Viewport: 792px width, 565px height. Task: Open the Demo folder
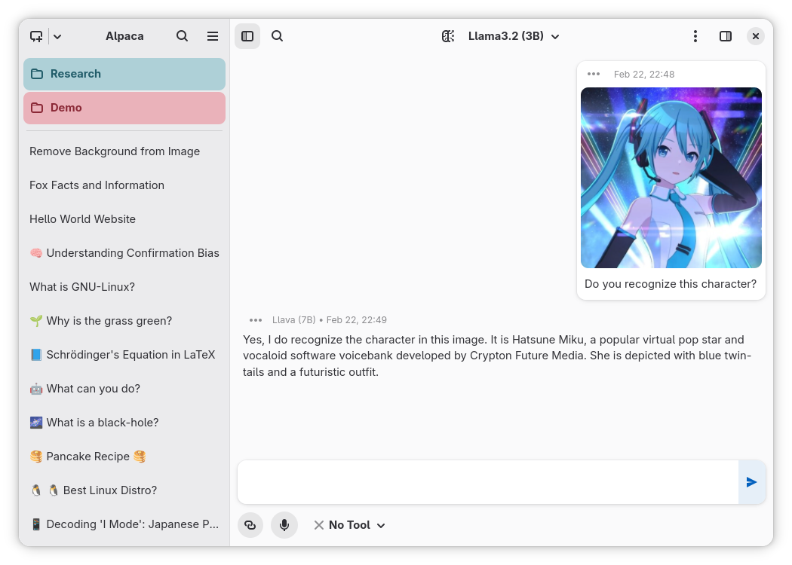pos(124,108)
